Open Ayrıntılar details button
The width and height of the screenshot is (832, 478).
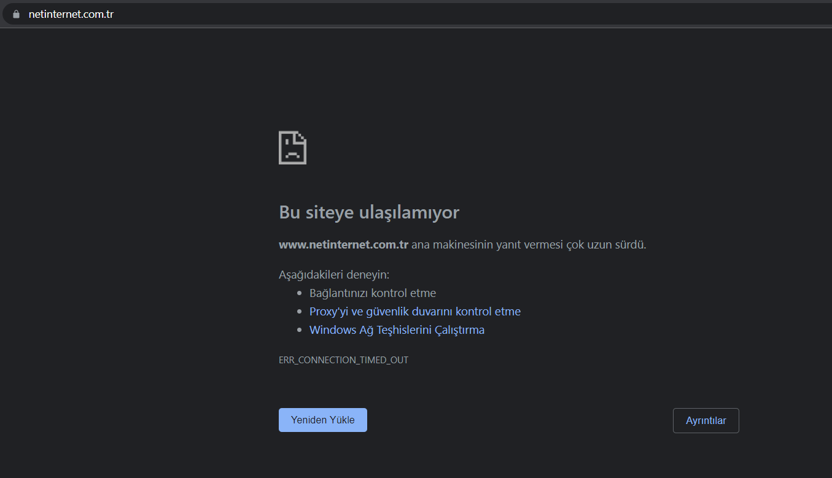point(706,421)
